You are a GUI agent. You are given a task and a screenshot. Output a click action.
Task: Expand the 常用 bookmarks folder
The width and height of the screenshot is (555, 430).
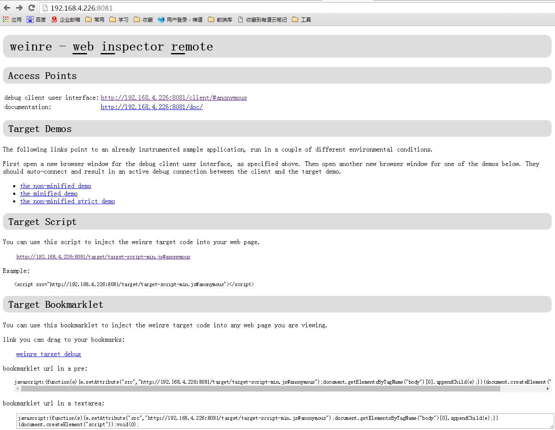pos(95,20)
